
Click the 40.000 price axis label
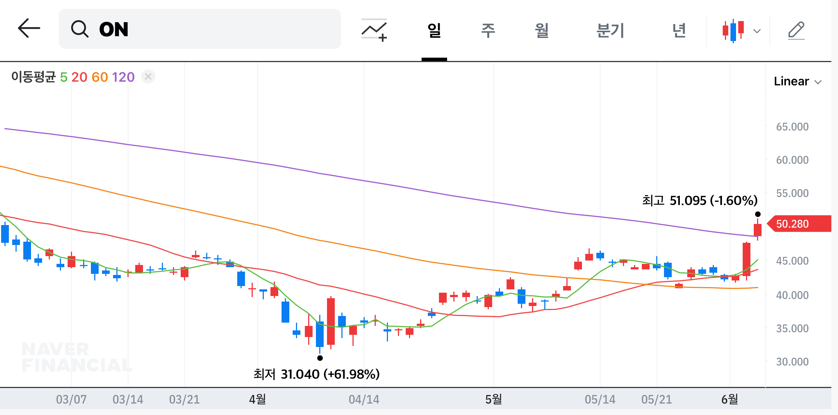coord(792,295)
